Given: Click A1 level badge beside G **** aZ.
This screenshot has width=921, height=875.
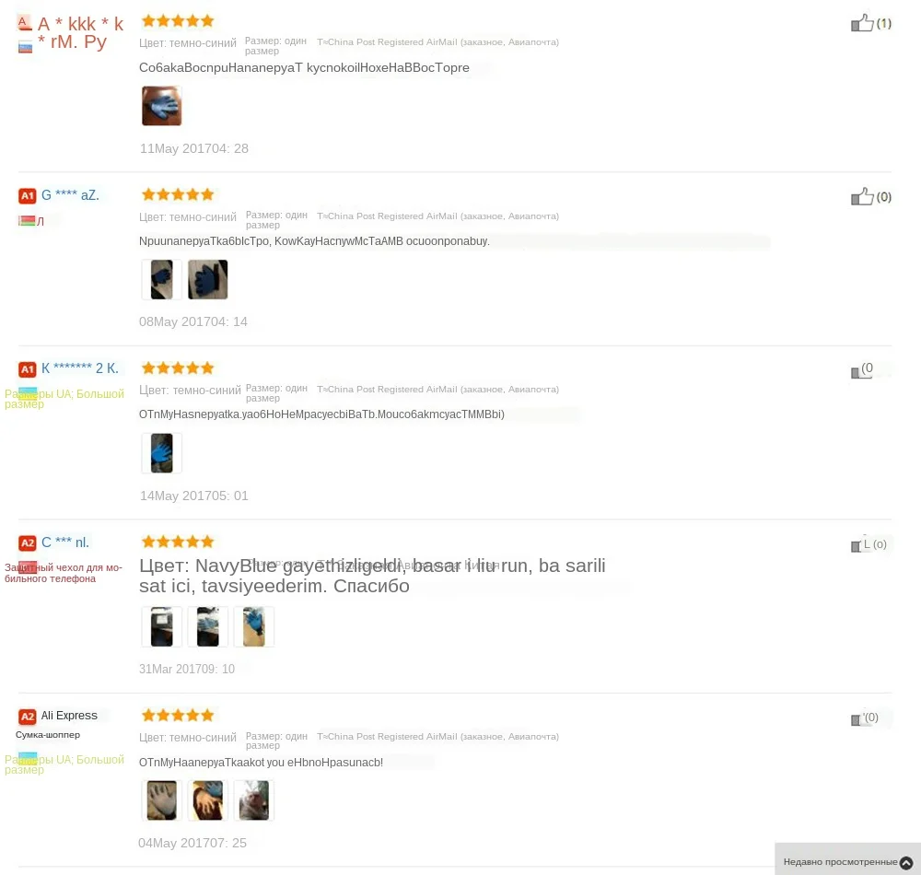Looking at the screenshot, I should [x=27, y=195].
